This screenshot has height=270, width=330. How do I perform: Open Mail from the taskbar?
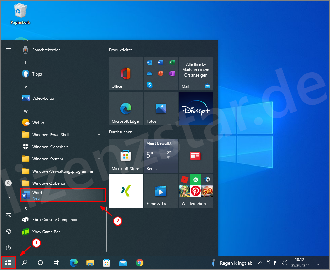123,263
